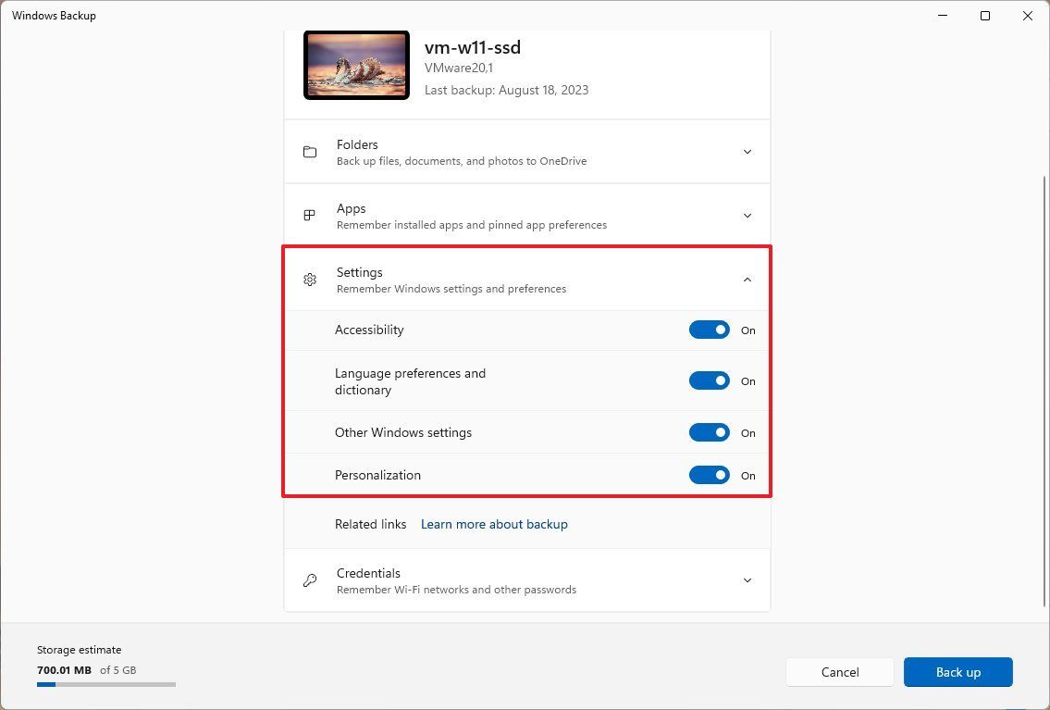Open Learn more about backup link
This screenshot has width=1050, height=710.
pos(494,524)
